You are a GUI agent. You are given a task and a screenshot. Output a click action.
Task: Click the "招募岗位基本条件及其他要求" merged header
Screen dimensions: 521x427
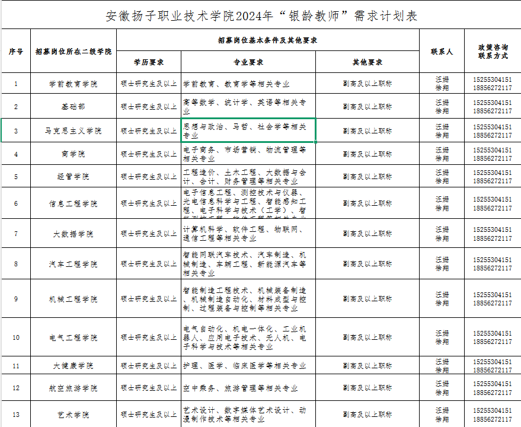pos(268,40)
